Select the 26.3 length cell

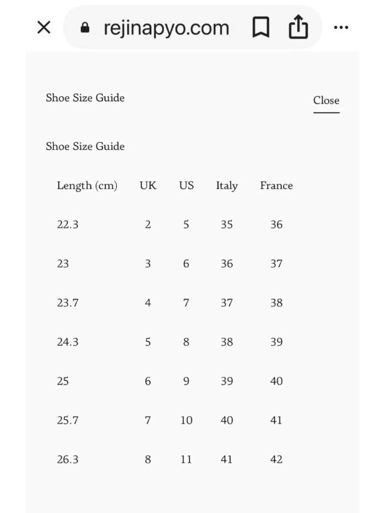point(68,459)
